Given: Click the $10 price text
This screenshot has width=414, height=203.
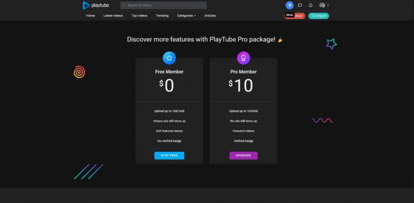Looking at the screenshot, I should 241,86.
